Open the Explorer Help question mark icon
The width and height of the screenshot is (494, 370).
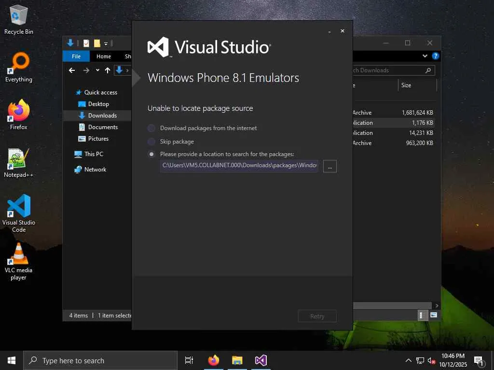[x=436, y=56]
